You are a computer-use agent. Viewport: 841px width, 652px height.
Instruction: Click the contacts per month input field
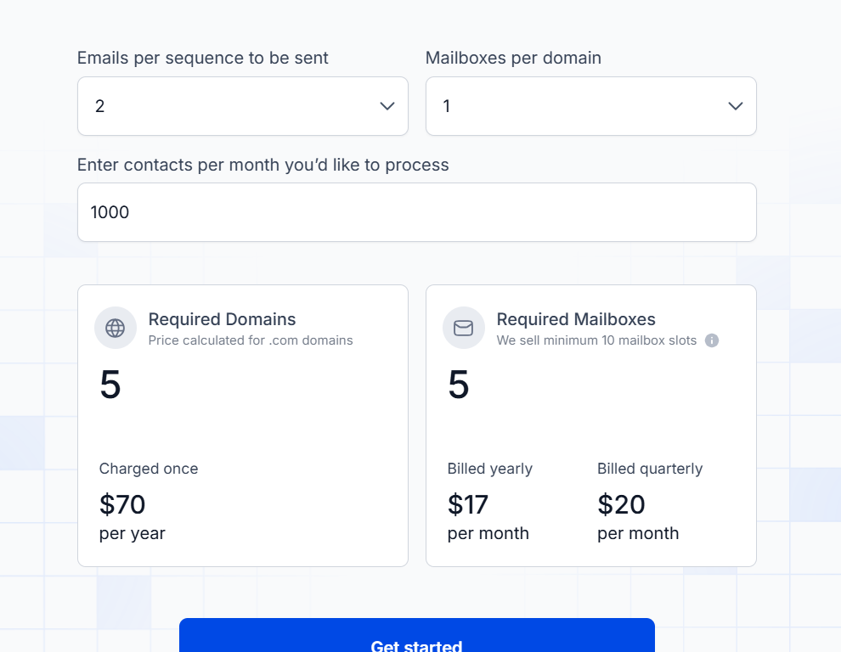coord(416,212)
